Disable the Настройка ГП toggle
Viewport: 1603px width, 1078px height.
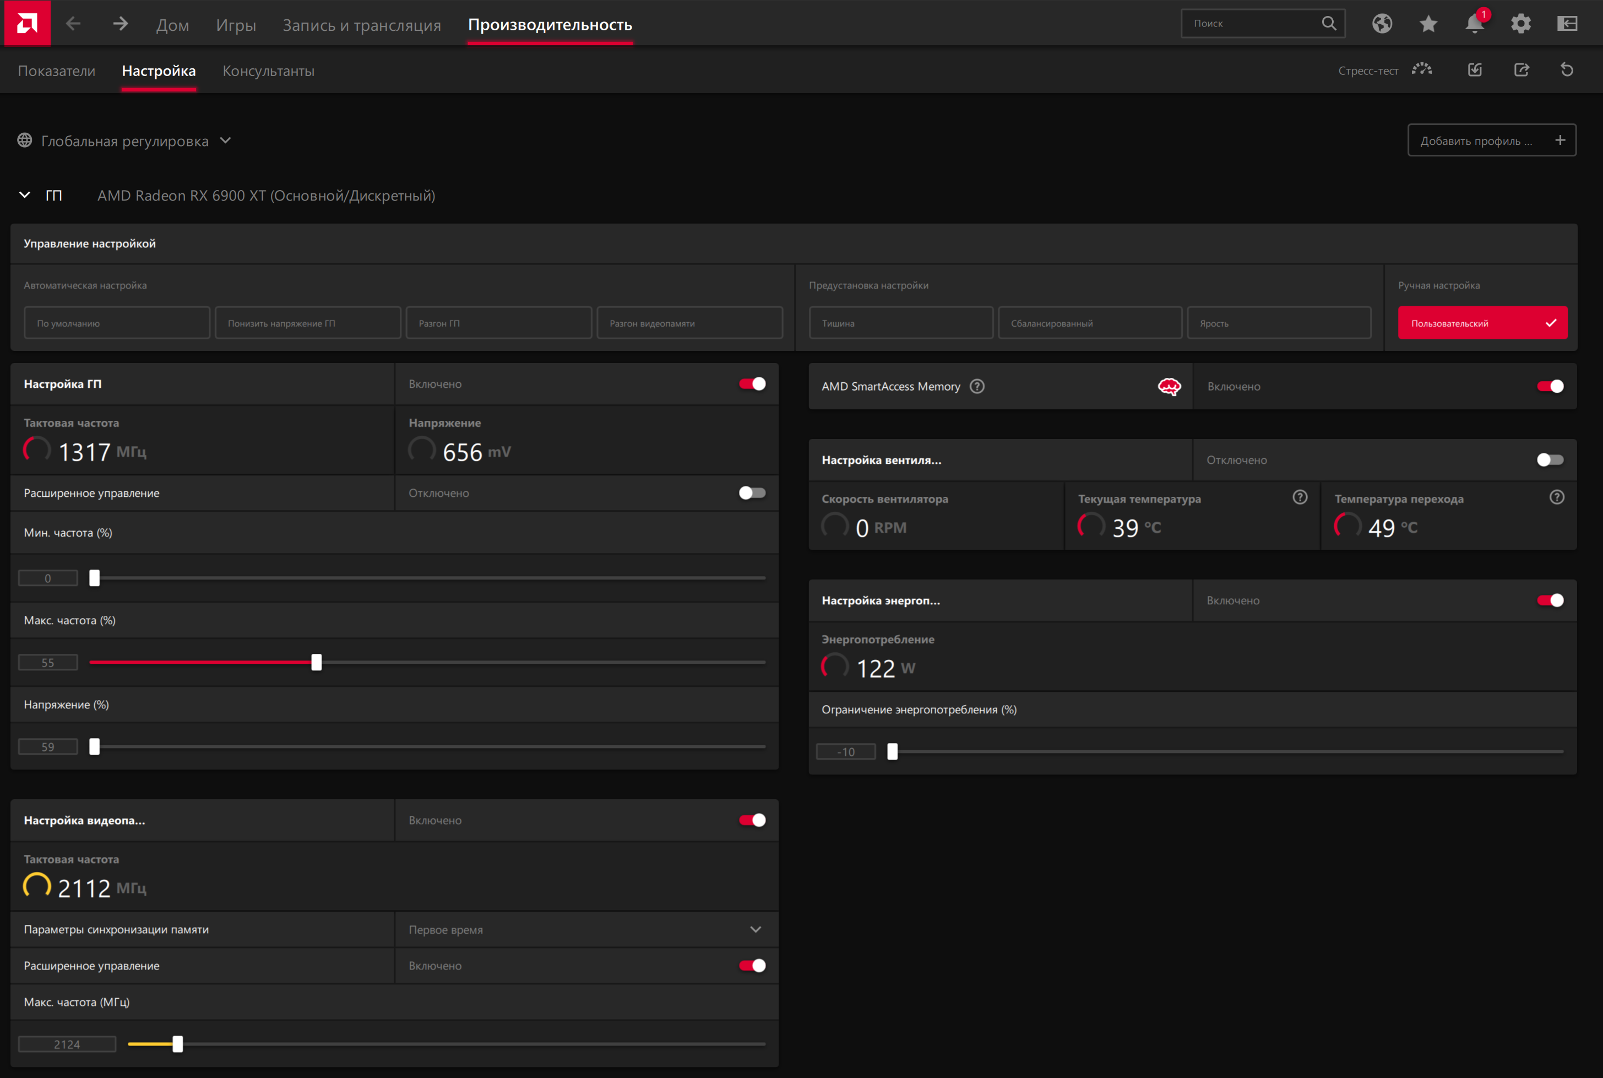pos(752,383)
